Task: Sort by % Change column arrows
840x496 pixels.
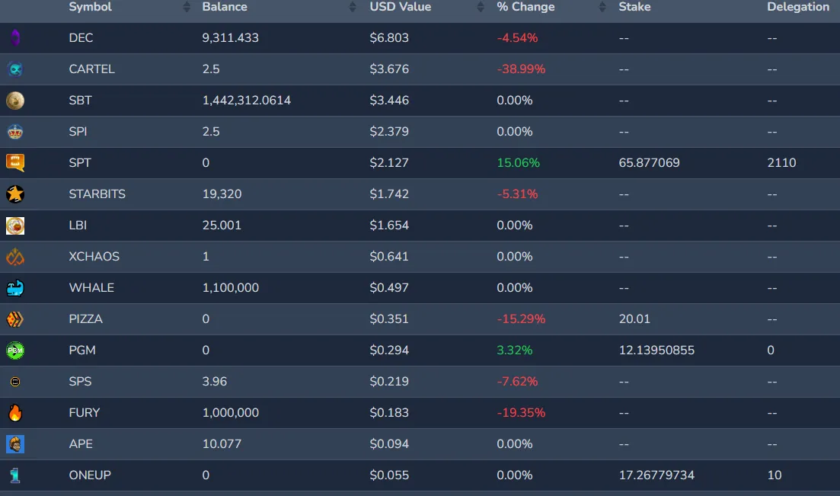Action: 602,7
